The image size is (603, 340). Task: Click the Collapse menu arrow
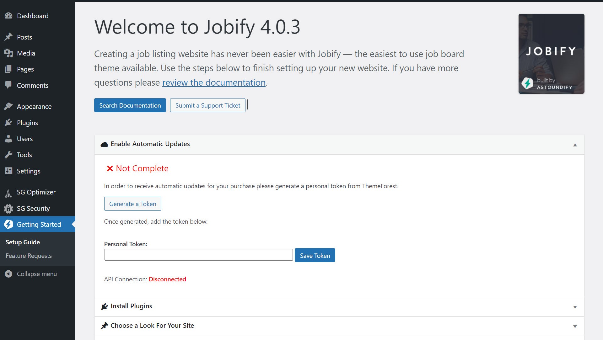coord(8,274)
